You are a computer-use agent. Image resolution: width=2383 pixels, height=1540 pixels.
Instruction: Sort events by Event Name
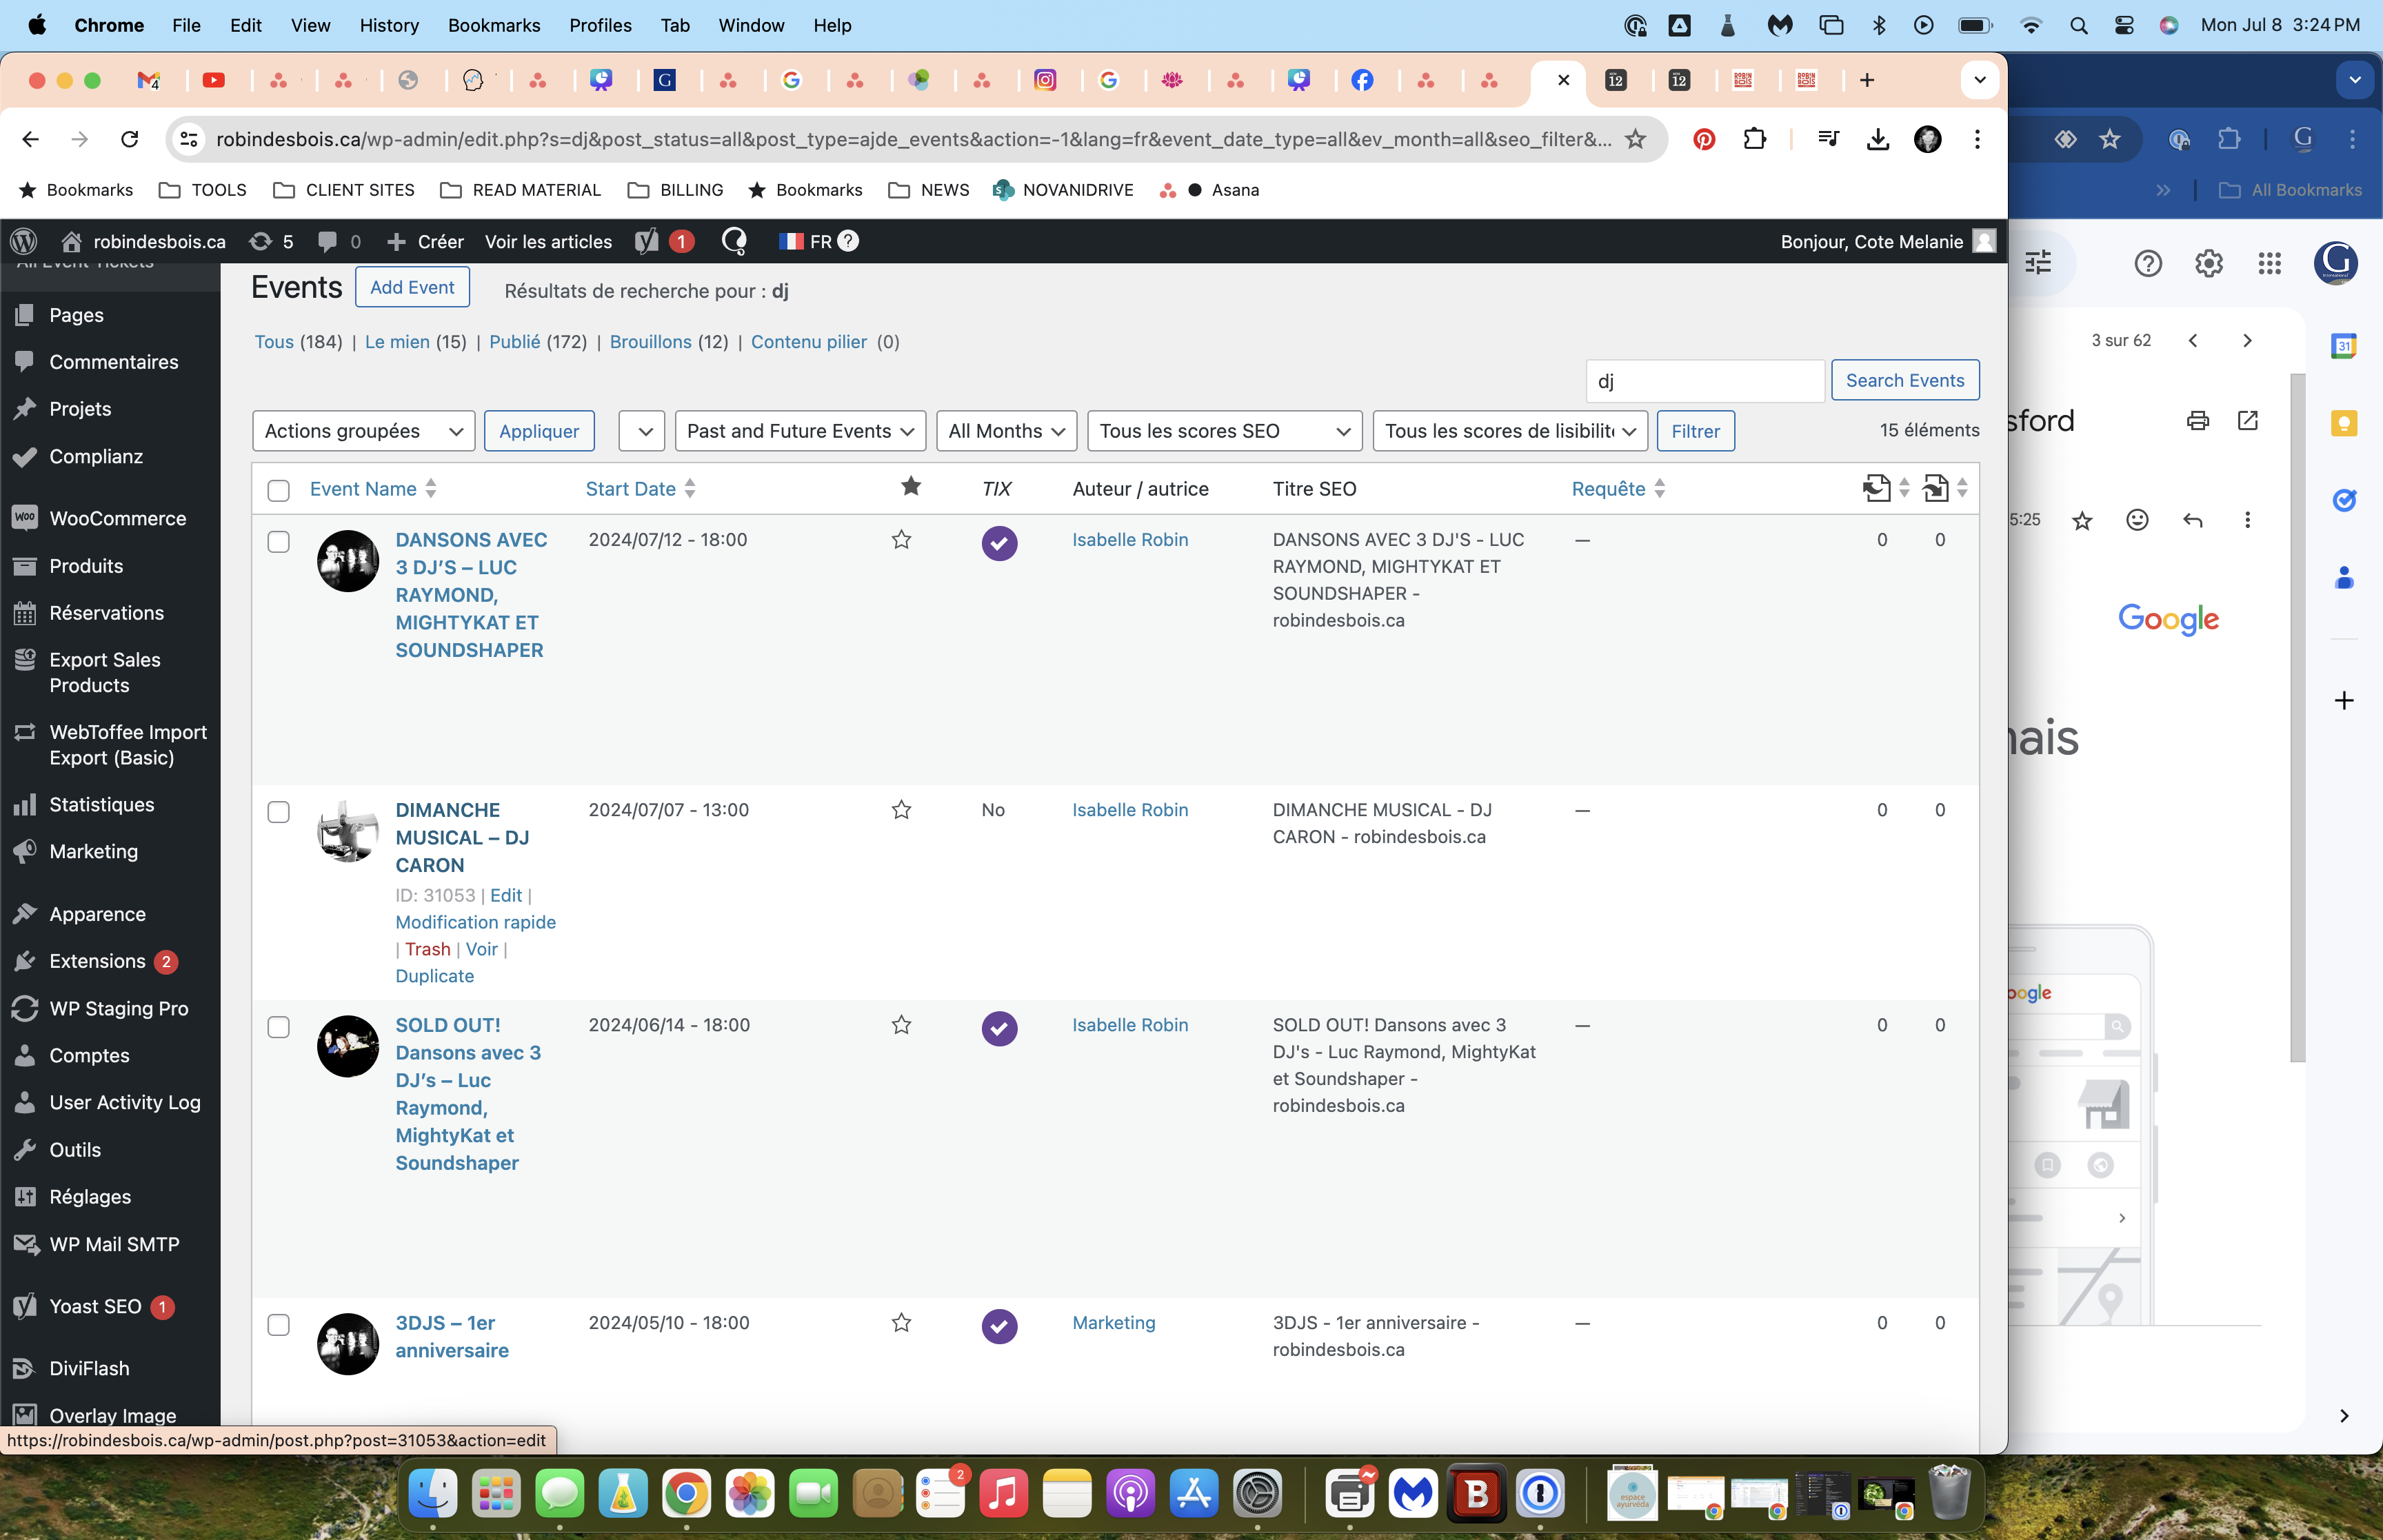(373, 489)
